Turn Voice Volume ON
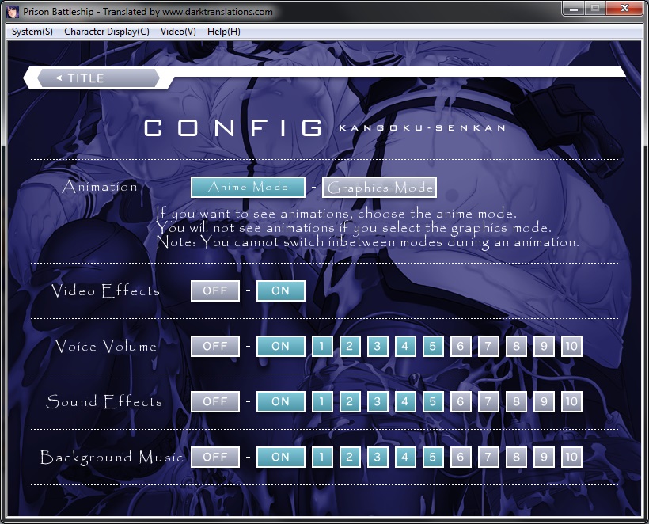The height and width of the screenshot is (524, 649). point(281,346)
